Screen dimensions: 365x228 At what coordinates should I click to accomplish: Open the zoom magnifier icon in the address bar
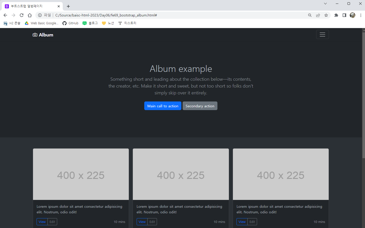click(310, 15)
